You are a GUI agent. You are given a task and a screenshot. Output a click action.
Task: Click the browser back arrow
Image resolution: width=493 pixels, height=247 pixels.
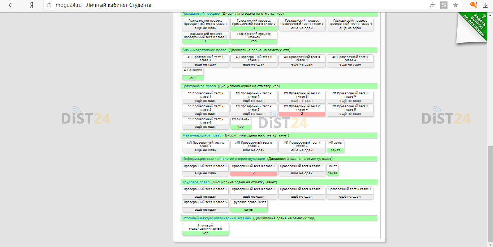(12, 5)
